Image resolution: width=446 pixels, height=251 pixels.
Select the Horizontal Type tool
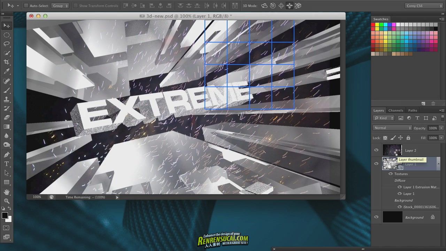tap(7, 163)
